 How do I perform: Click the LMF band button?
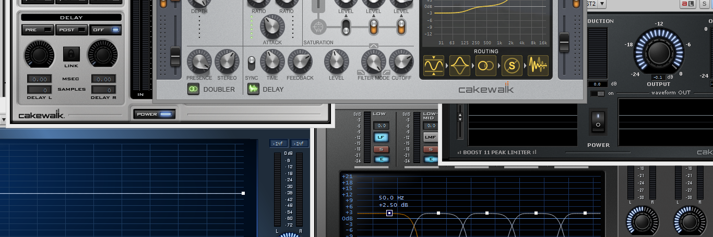tap(431, 138)
